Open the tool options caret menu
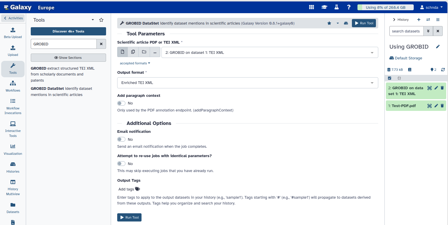This screenshot has width=448, height=225. tap(338, 23)
